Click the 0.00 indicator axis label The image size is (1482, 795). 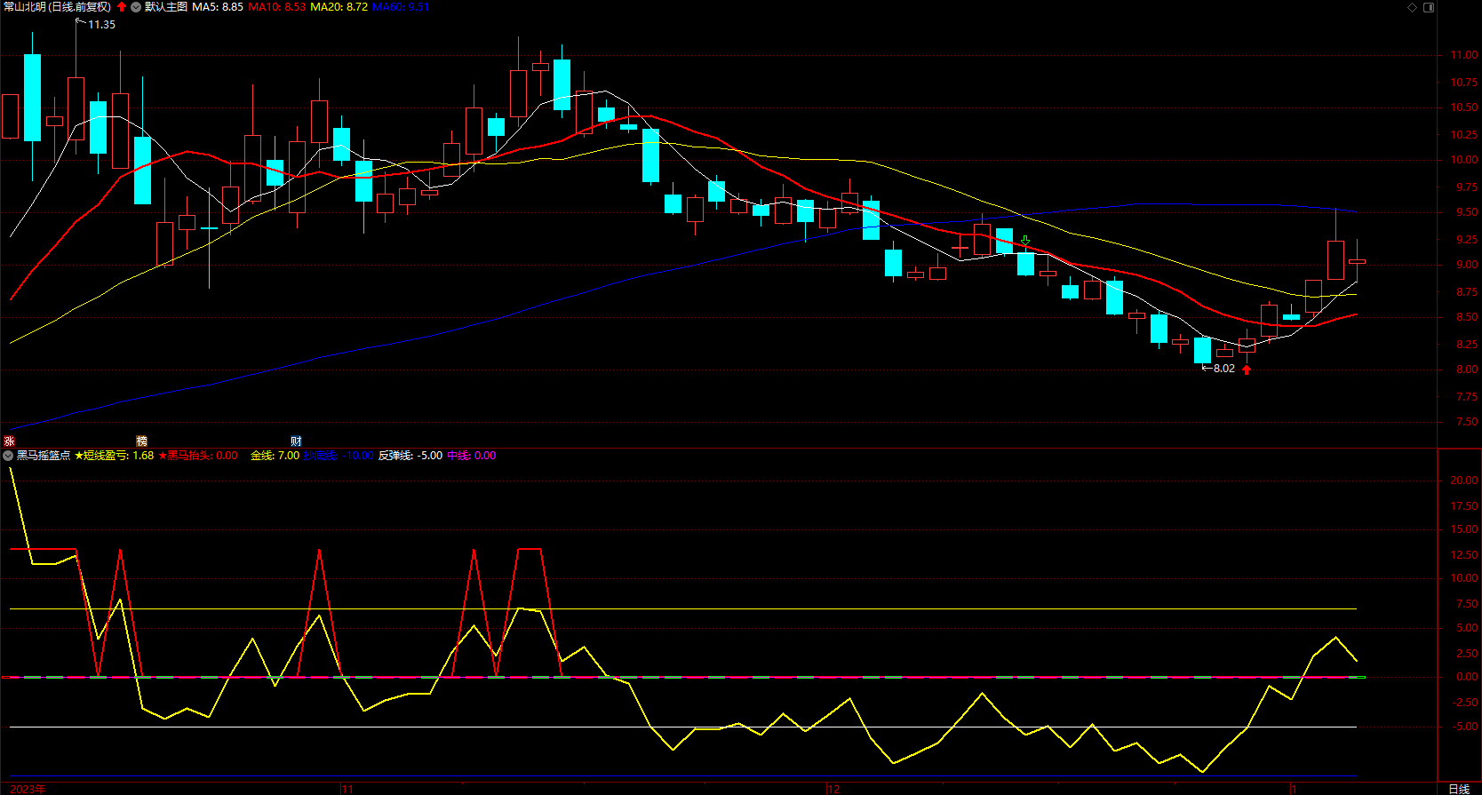pos(1467,677)
